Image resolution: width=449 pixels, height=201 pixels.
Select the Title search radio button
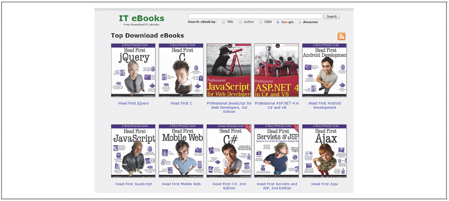[223, 22]
